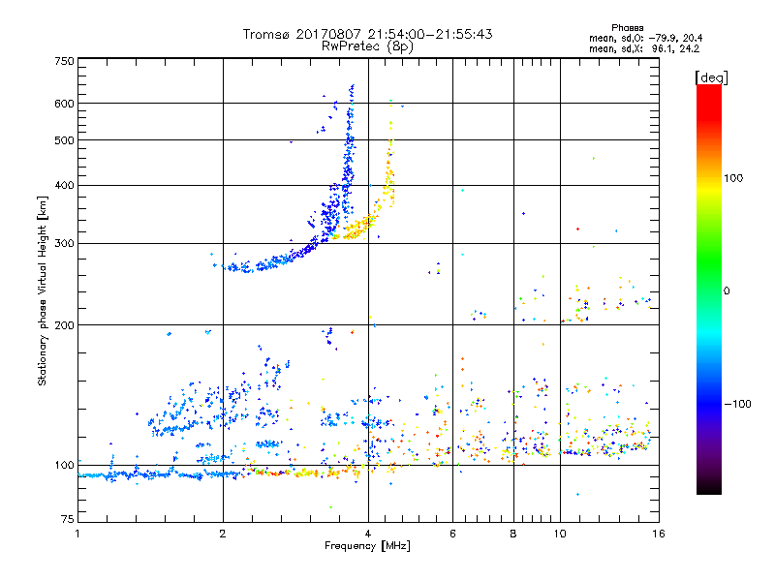
Task: Click the frequency axis tick label "10"
Action: point(560,534)
